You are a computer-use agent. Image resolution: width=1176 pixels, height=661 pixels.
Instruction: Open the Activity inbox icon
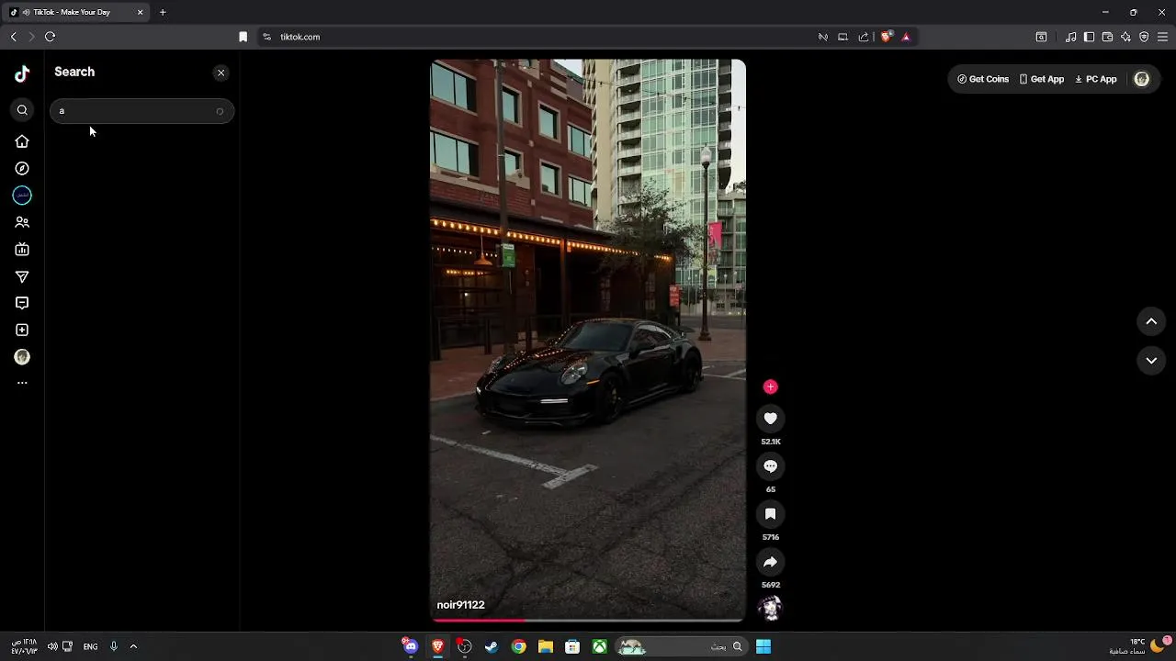click(22, 303)
